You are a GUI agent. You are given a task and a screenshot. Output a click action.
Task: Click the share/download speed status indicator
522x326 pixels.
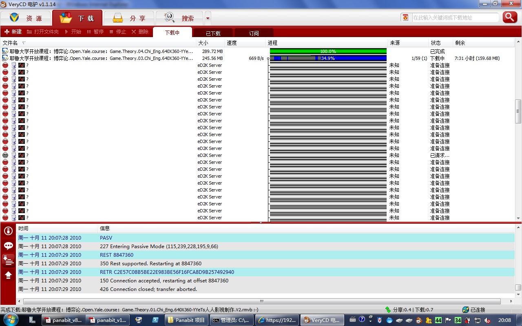point(409,310)
